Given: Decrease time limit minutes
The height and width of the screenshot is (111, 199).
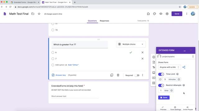Looking at the screenshot, I should pyautogui.click(x=160, y=80).
